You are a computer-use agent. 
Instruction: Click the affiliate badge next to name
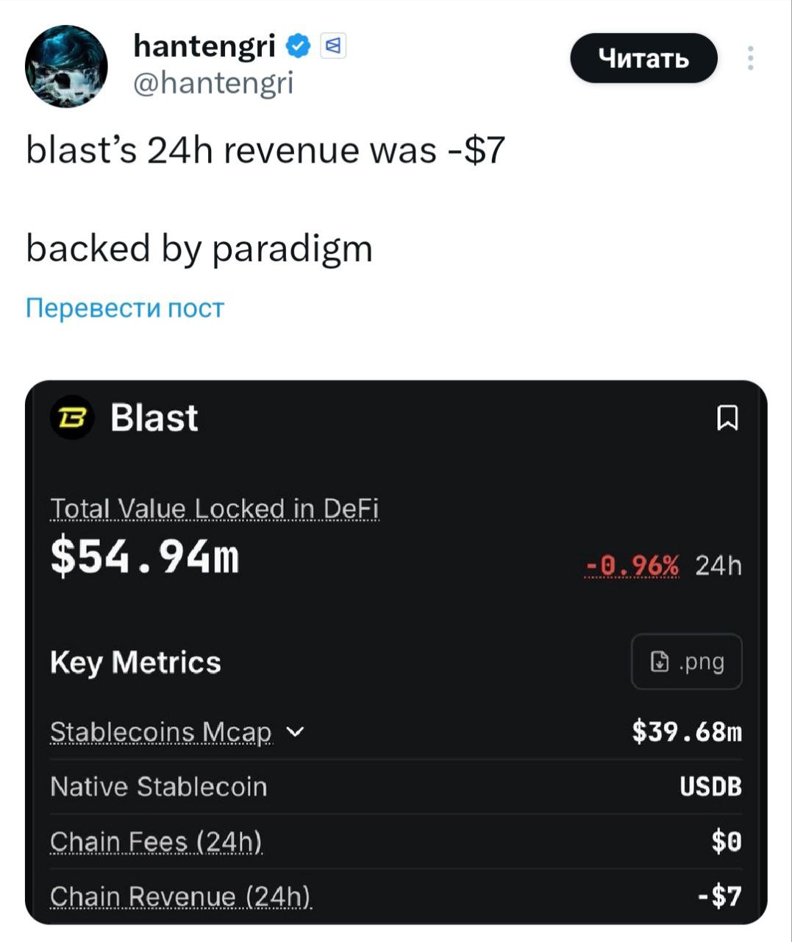(333, 46)
